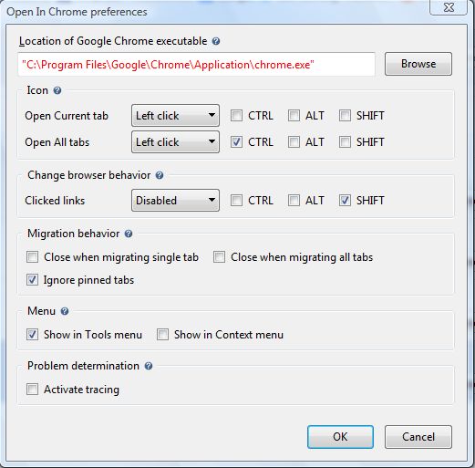Show help for Change browser behavior
475x468 pixels.
[160, 175]
